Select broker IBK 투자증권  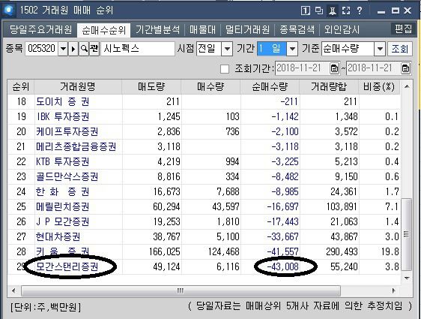click(x=62, y=117)
